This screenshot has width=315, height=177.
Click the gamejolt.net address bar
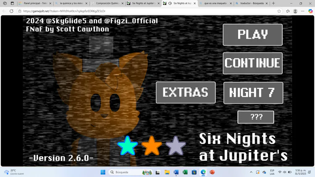click(x=149, y=11)
